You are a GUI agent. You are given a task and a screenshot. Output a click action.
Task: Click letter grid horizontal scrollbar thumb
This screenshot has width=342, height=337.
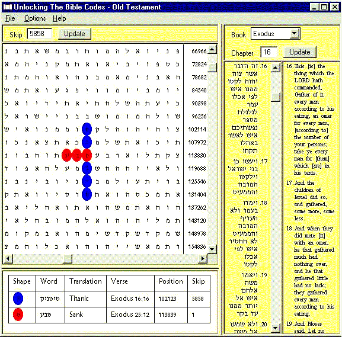68,259
